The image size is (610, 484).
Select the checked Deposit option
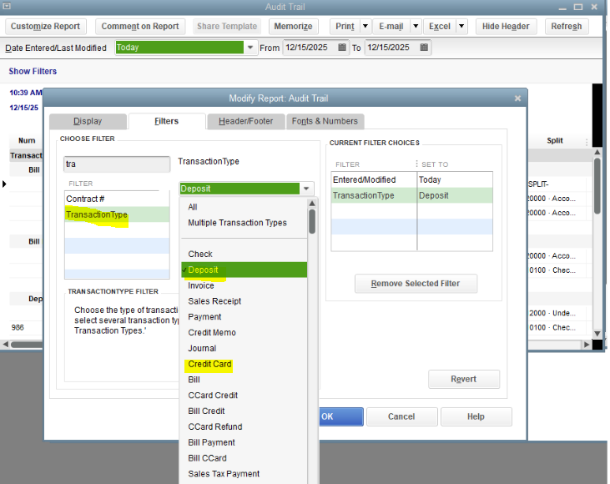point(244,270)
